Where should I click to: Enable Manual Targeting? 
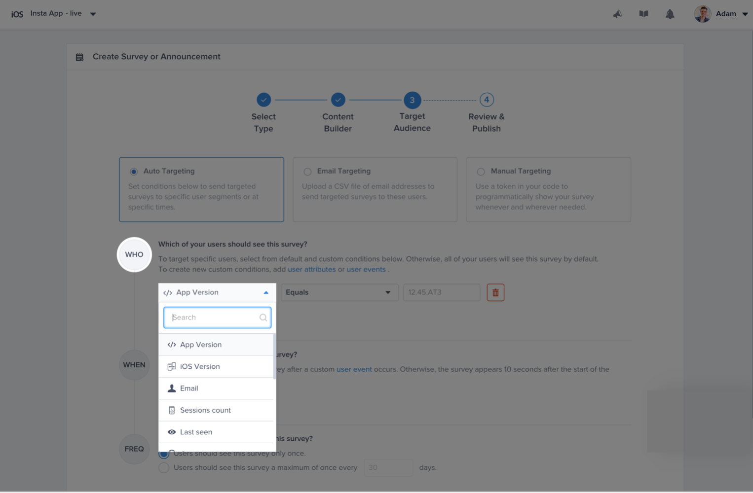[x=481, y=171]
